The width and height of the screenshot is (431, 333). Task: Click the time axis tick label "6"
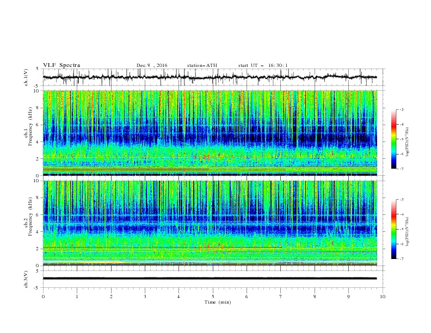(x=247, y=297)
